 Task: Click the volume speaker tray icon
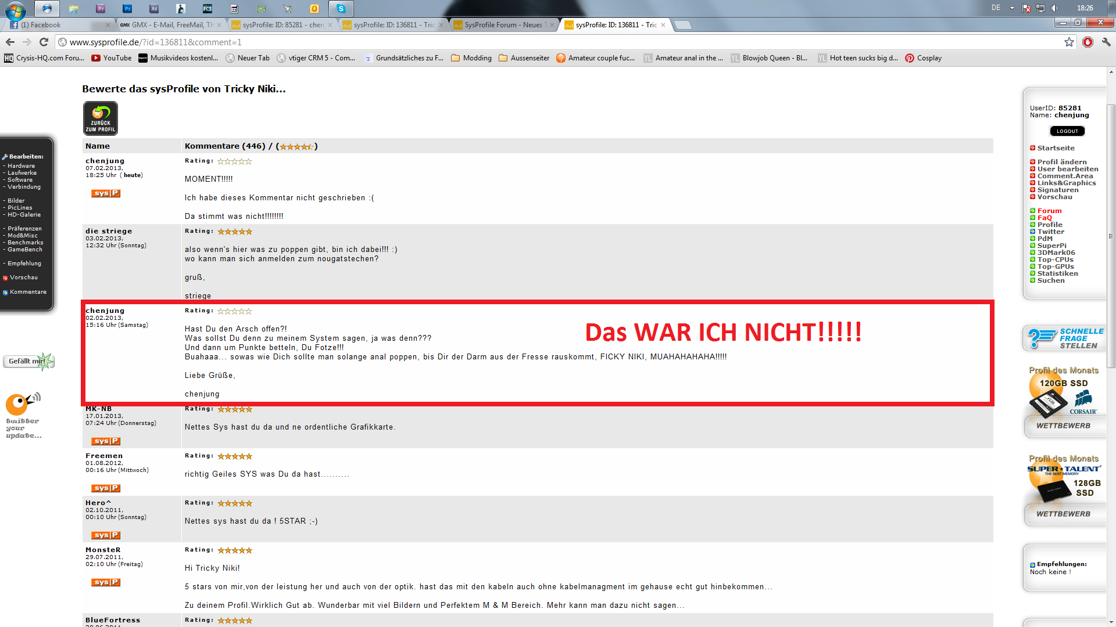pos(1054,8)
